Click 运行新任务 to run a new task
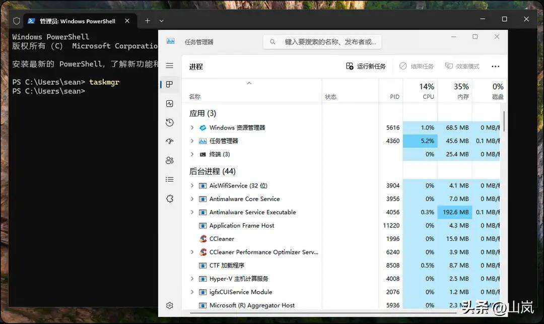The width and height of the screenshot is (544, 324). (x=366, y=67)
